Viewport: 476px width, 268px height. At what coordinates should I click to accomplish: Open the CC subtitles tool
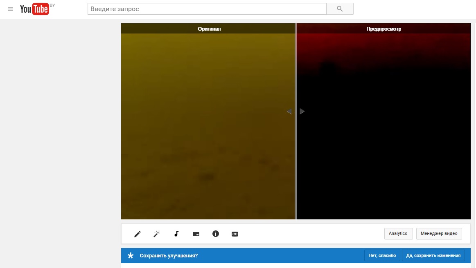click(x=235, y=234)
